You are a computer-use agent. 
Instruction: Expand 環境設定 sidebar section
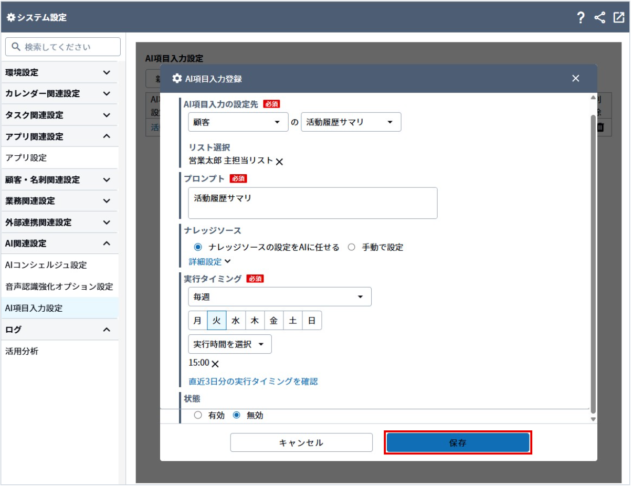[x=59, y=72]
